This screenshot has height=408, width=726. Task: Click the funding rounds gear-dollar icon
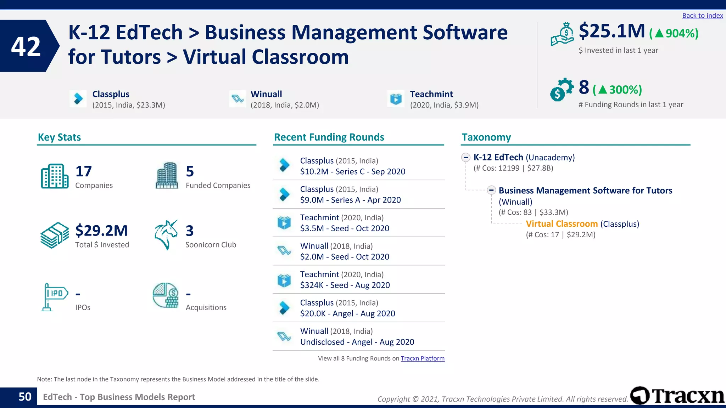point(562,90)
